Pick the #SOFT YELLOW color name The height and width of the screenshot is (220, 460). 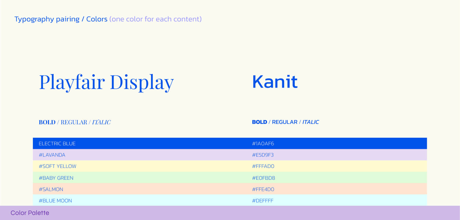58,166
